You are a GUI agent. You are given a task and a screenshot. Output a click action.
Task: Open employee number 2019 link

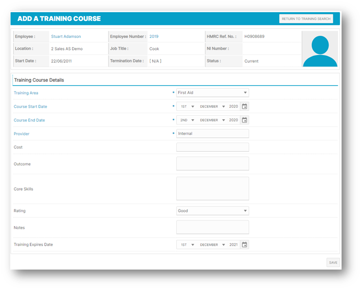pyautogui.click(x=154, y=36)
